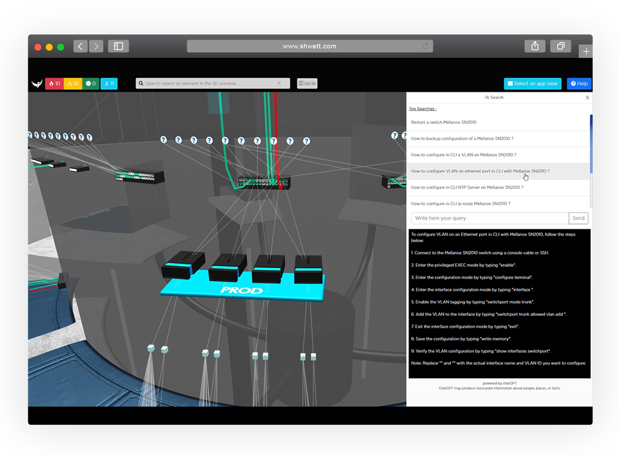Select 'configure in CLI NTP Server' search

(498, 188)
